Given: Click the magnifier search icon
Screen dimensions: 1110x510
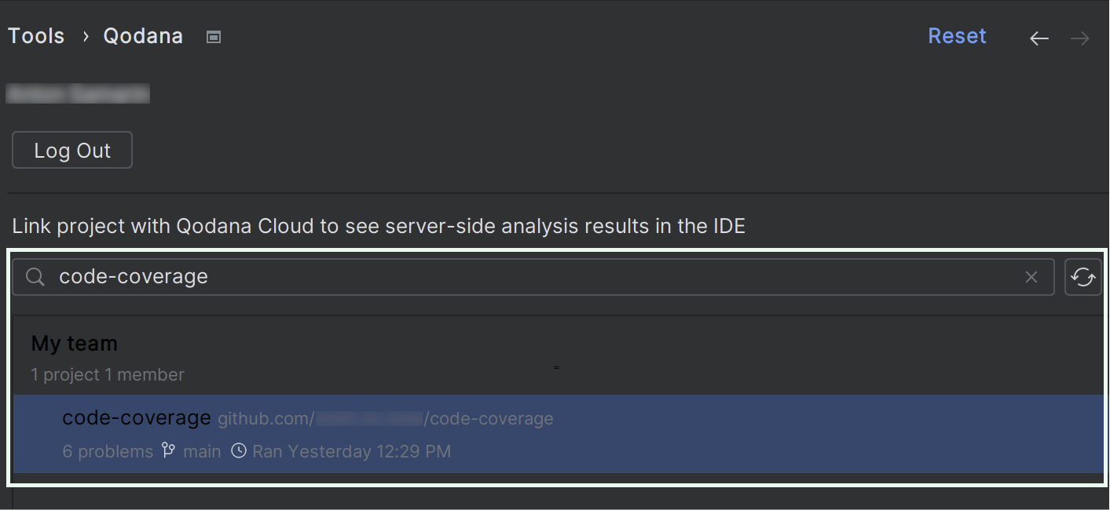Looking at the screenshot, I should 35,276.
